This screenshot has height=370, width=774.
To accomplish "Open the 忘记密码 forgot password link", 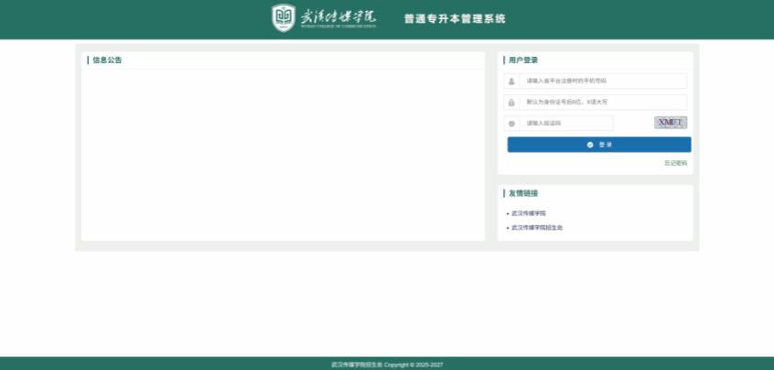I will (675, 163).
